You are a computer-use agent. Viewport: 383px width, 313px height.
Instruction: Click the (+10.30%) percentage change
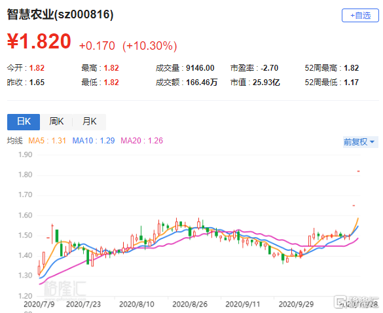(x=149, y=46)
